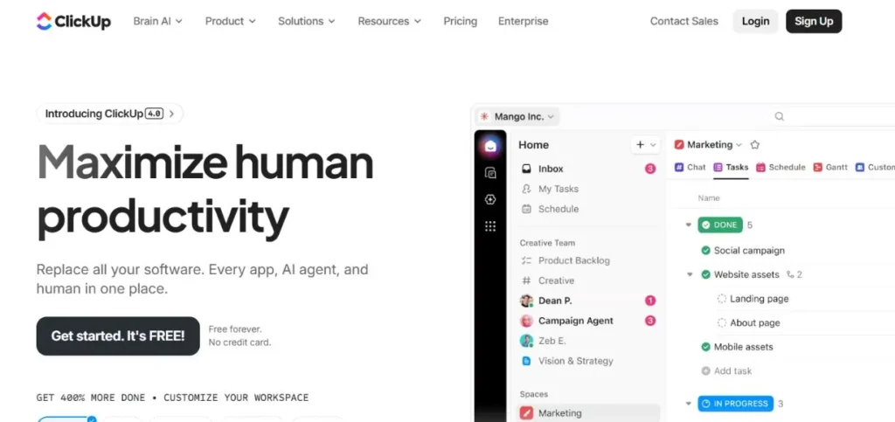Click the search magnifier icon
This screenshot has width=895, height=422.
(779, 116)
